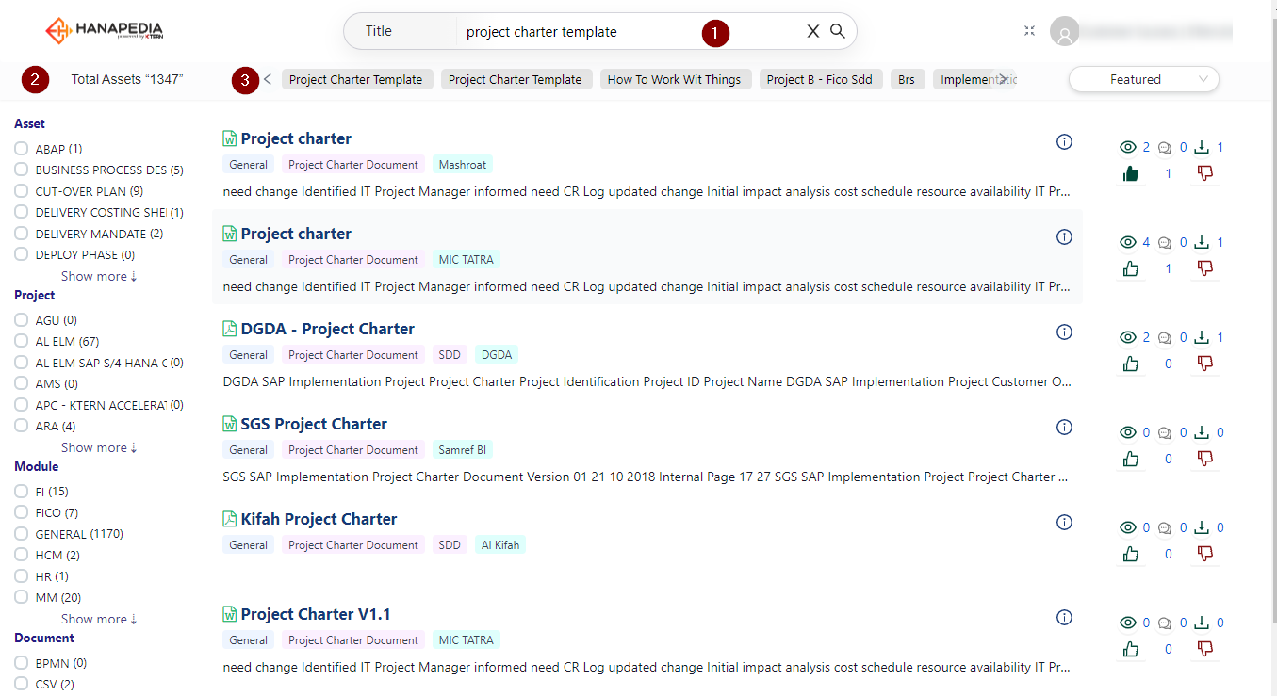Open the Kifah Project Charter result

[x=319, y=519]
